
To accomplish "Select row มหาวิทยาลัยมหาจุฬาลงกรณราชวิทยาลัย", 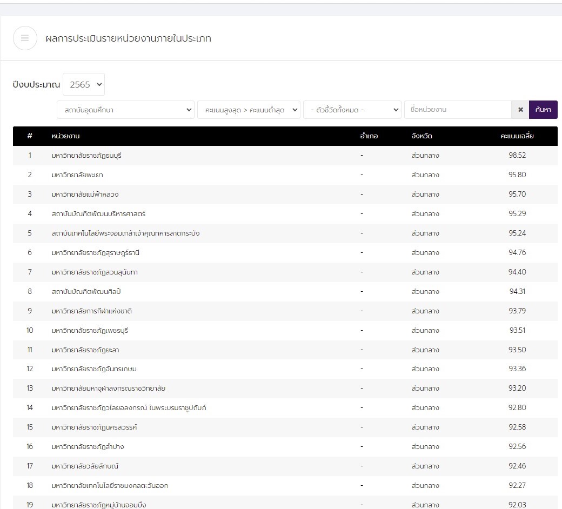I will click(x=285, y=388).
